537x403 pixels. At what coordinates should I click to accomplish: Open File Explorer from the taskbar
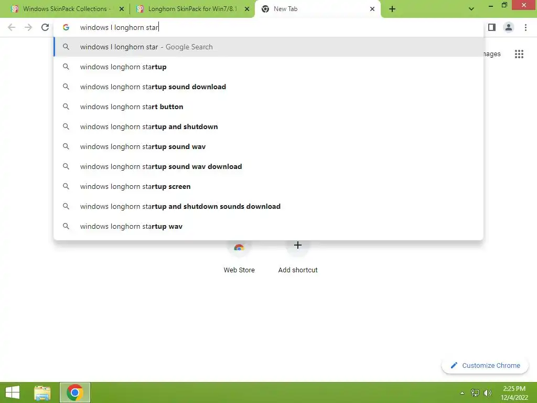[x=42, y=393]
